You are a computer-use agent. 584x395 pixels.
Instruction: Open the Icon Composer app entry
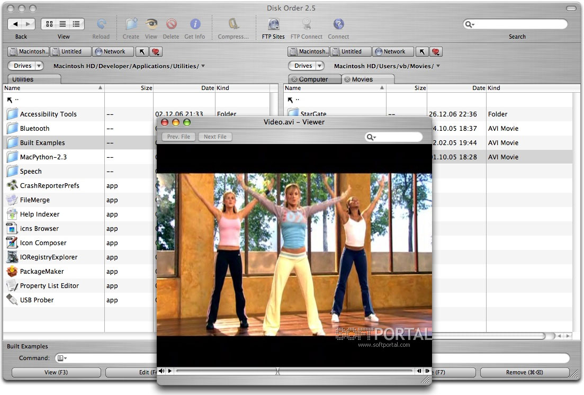tap(43, 243)
